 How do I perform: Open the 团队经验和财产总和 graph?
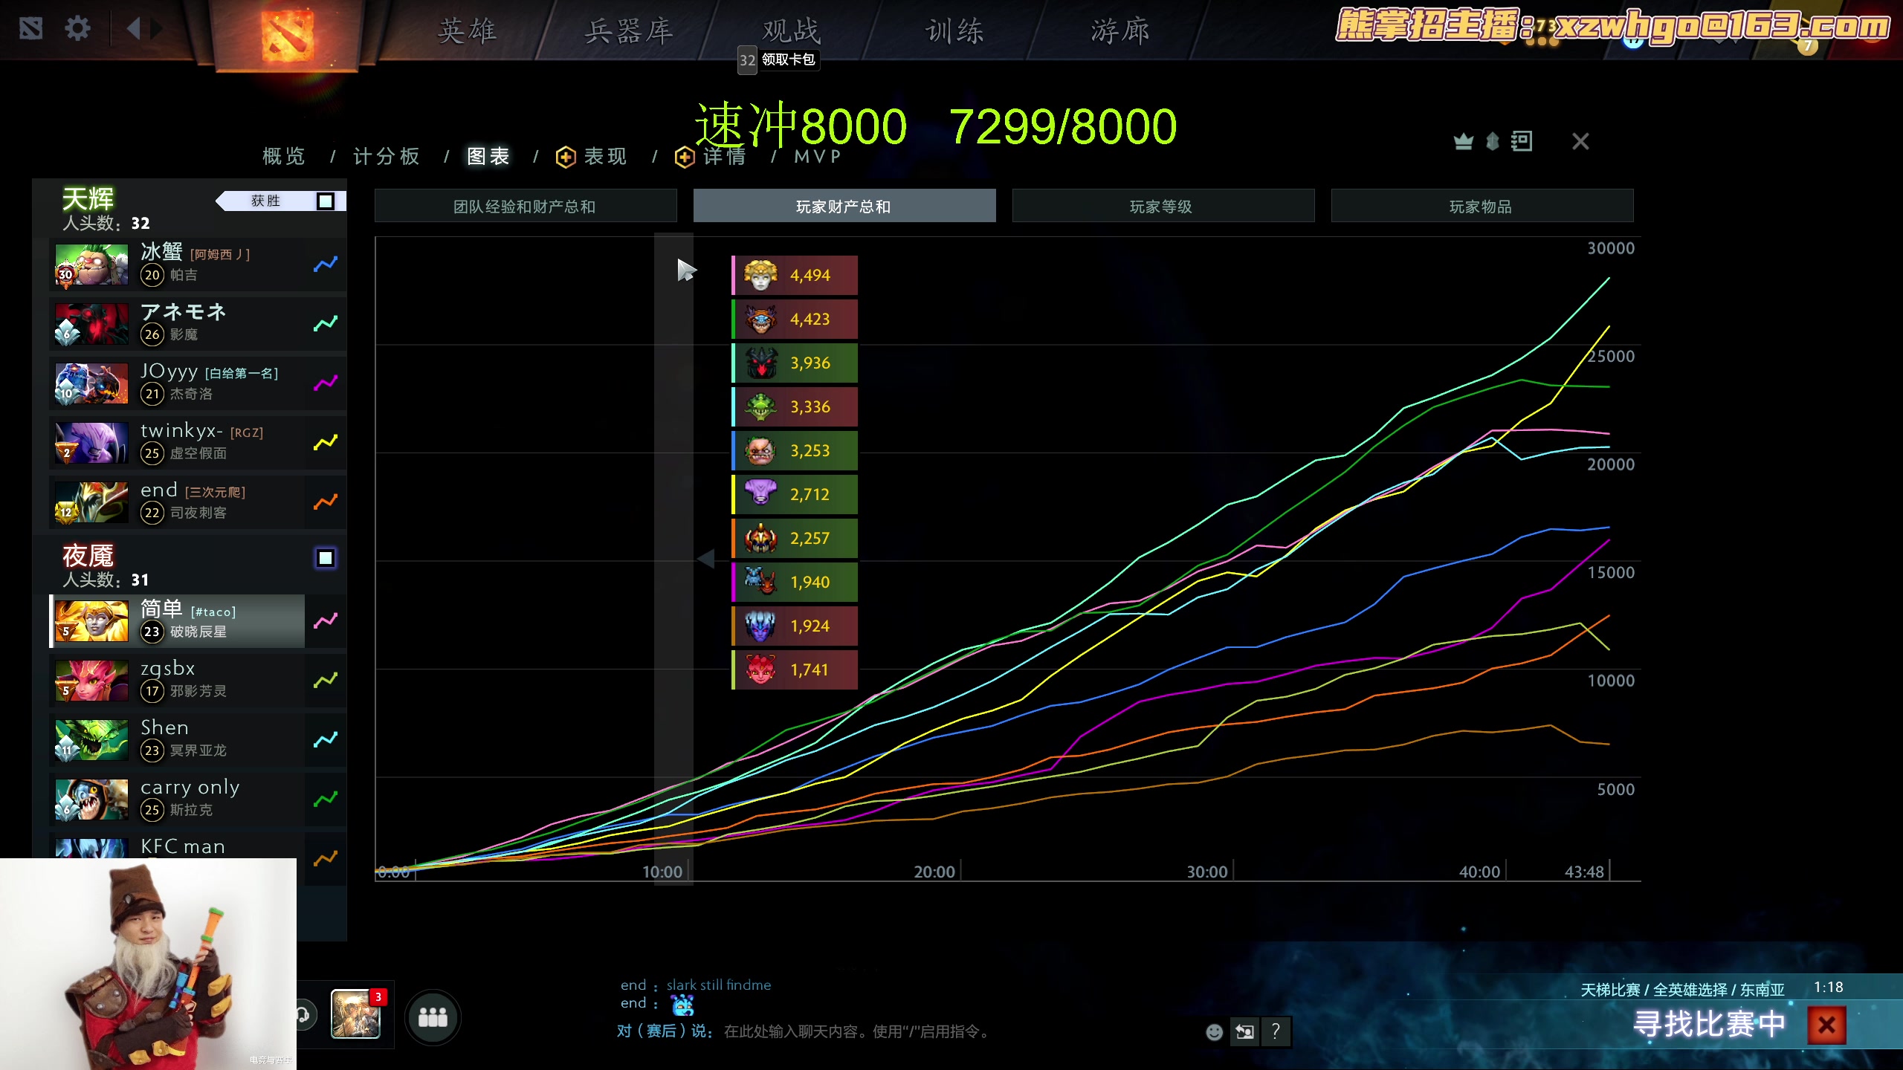coord(525,207)
